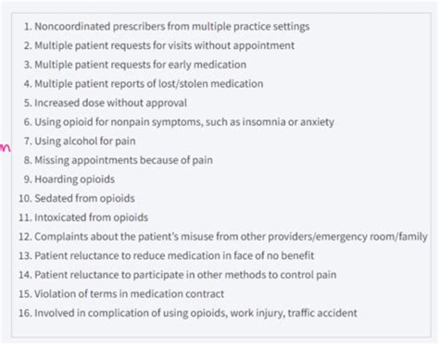Click item 3 requests for early medication
The height and width of the screenshot is (345, 439).
tap(135, 65)
